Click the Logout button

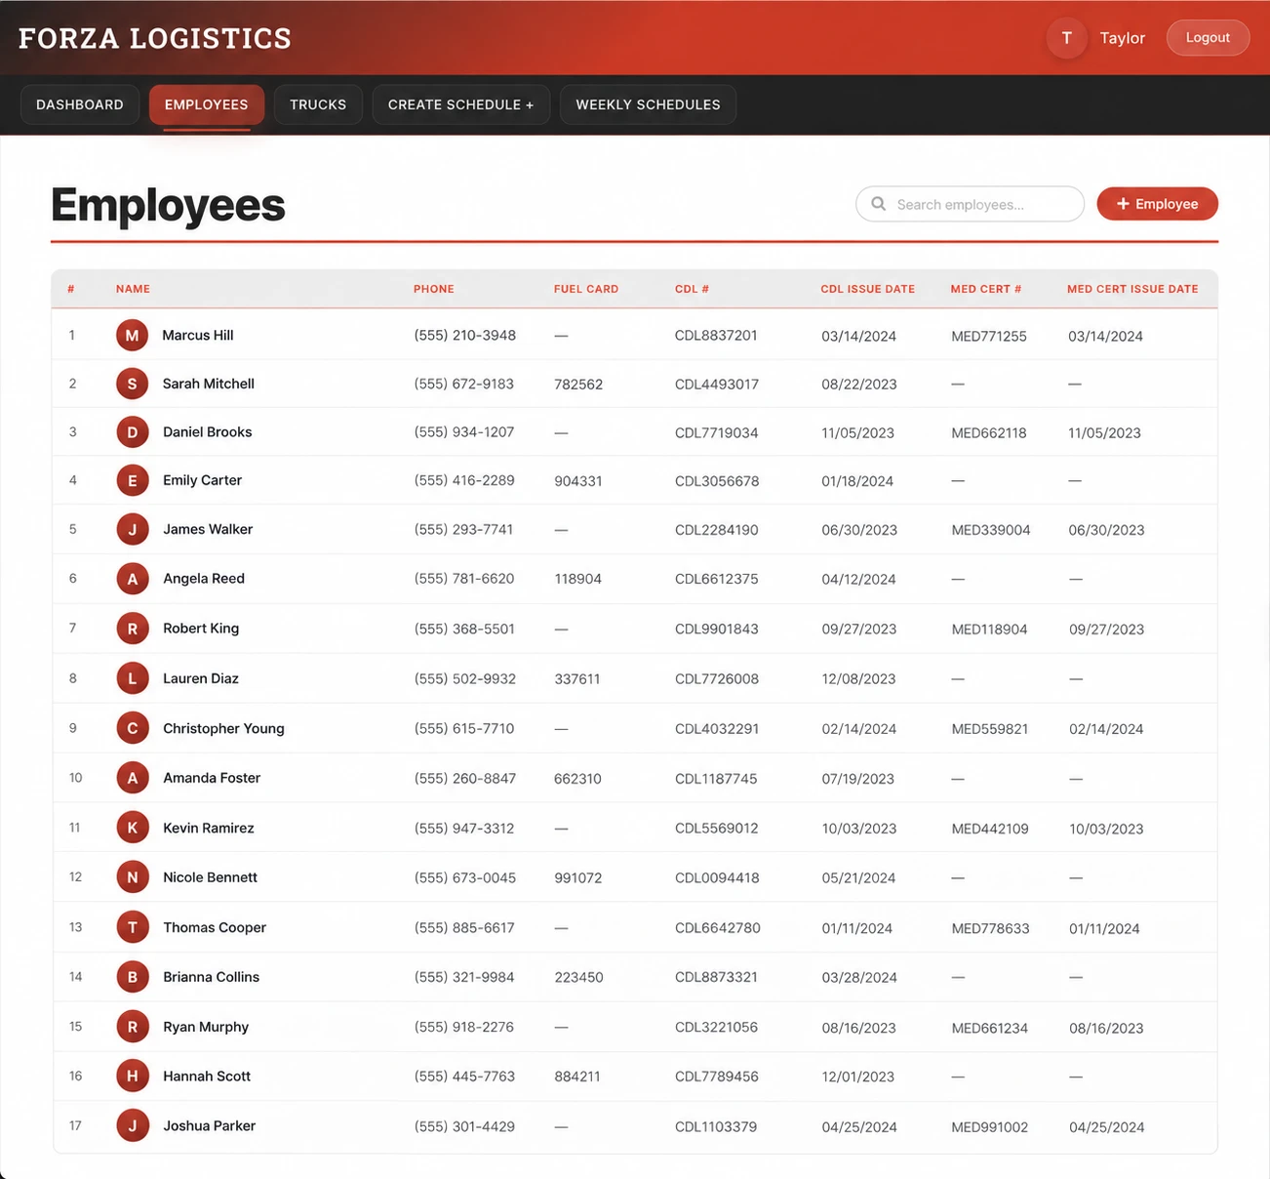pos(1208,38)
